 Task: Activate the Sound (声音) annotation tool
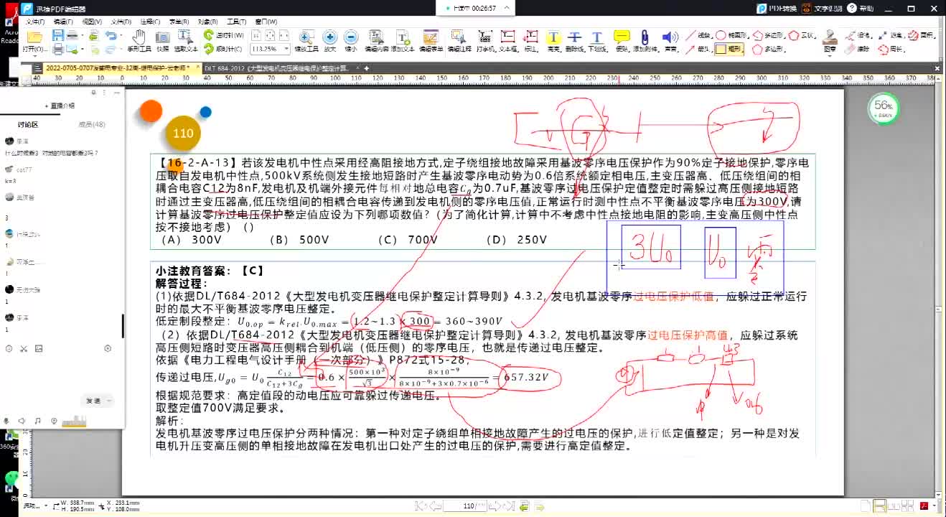tap(670, 40)
